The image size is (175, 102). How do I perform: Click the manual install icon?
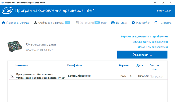[x=77, y=23]
